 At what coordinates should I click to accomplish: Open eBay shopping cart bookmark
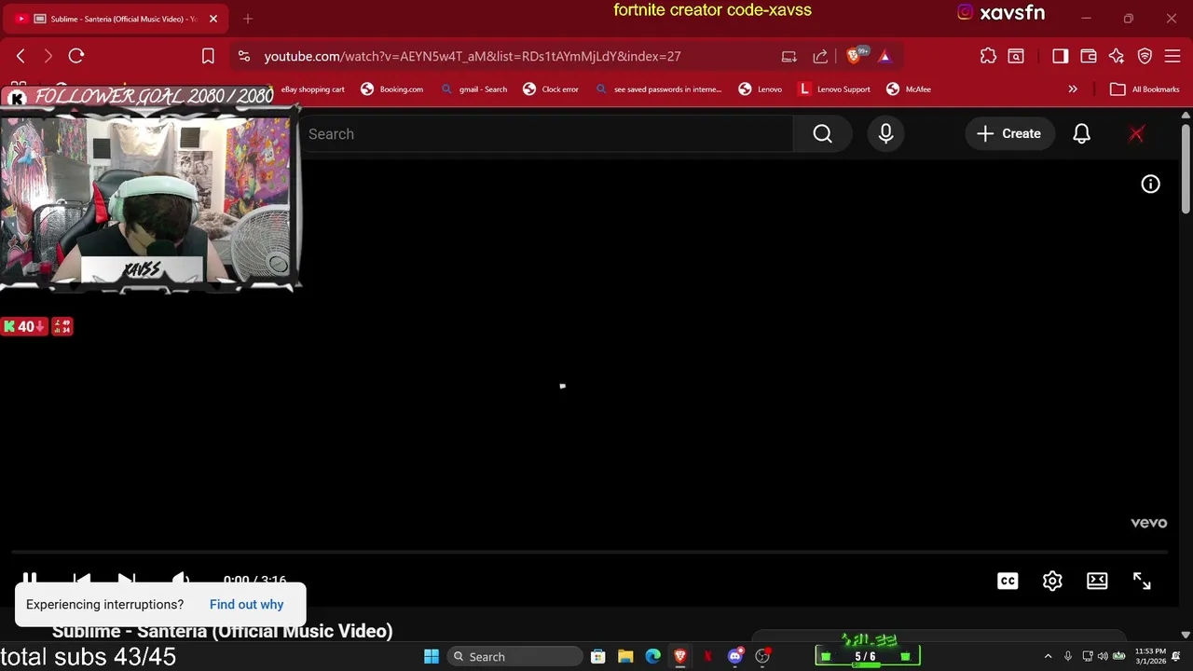[x=312, y=89]
